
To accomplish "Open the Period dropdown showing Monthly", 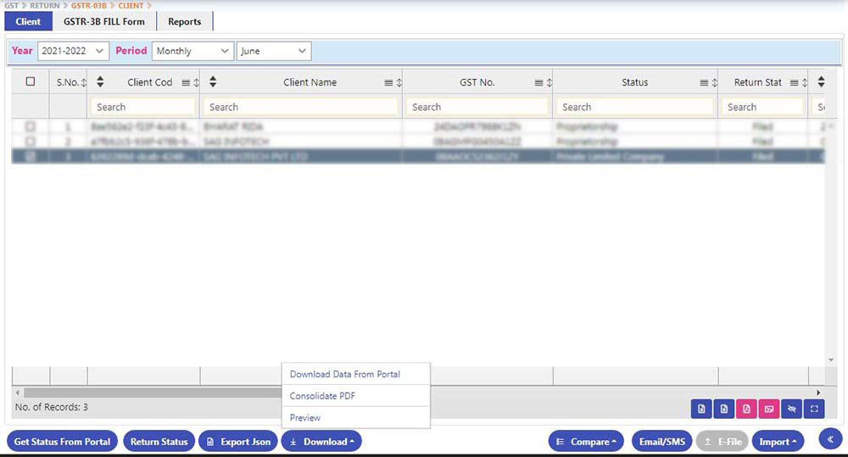I will point(192,51).
